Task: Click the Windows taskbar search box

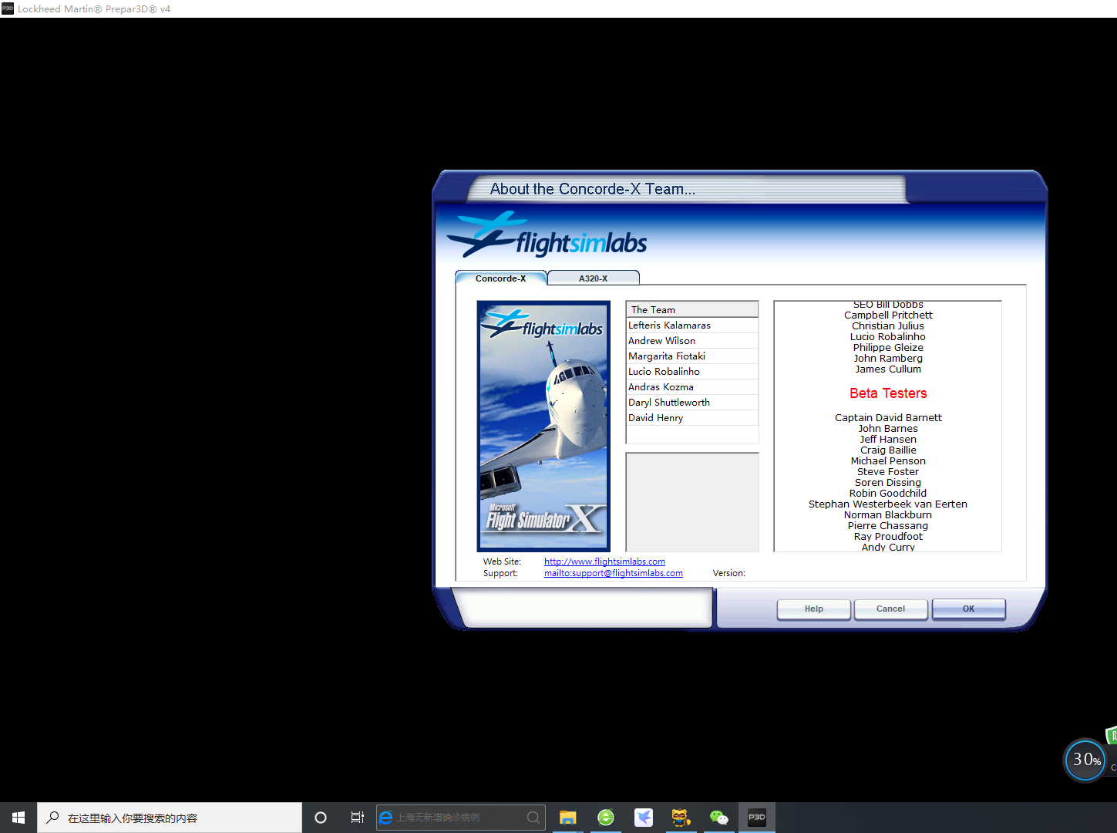Action: [x=170, y=818]
